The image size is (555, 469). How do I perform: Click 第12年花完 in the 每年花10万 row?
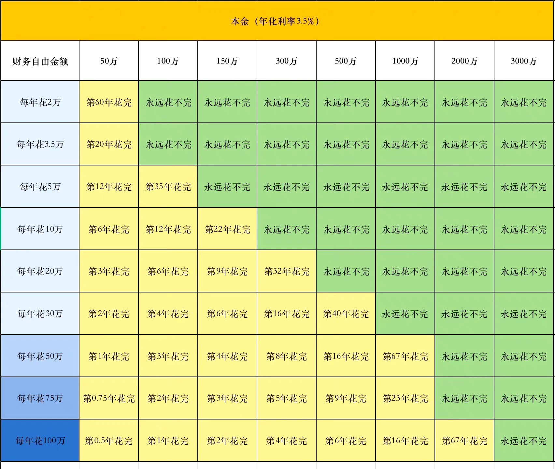tap(168, 229)
